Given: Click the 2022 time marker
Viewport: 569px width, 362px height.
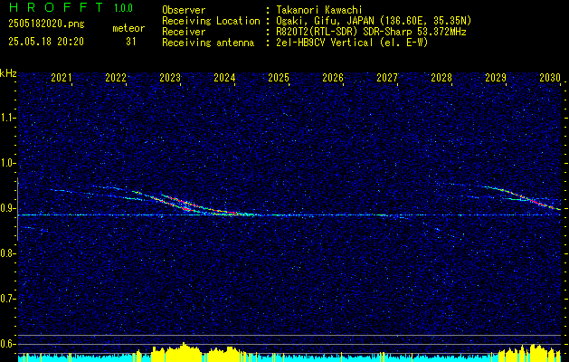Looking at the screenshot, I should [x=116, y=78].
